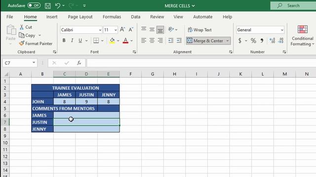The width and height of the screenshot is (316, 177).
Task: Click the Borders icon
Action: 96,40
